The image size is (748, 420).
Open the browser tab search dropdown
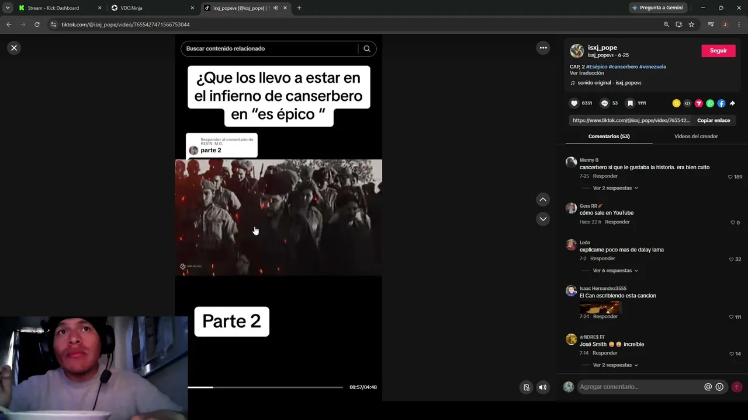tap(8, 8)
